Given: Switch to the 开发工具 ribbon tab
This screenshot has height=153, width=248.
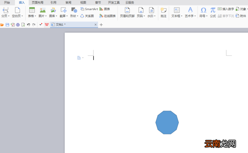Looking at the screenshot, I should [114, 3].
